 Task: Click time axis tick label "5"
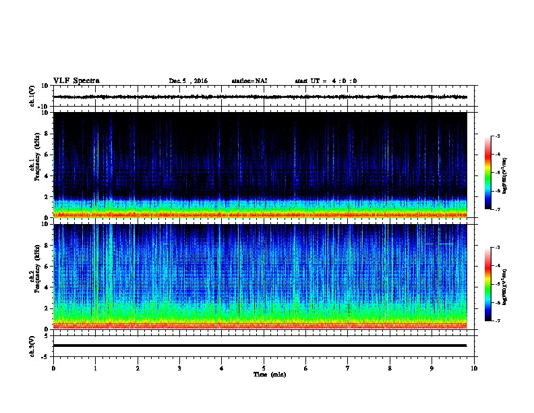tap(264, 368)
